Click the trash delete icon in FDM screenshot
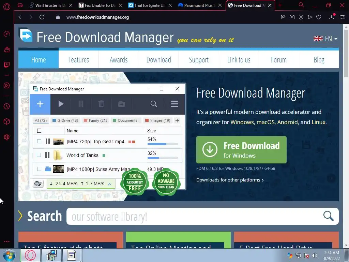Image resolution: width=349 pixels, height=262 pixels. 101,104
